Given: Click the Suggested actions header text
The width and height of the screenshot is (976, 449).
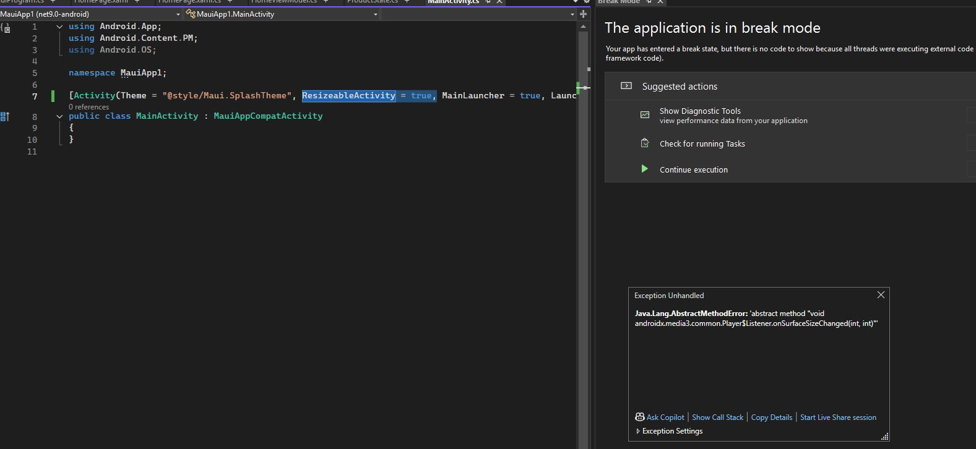Looking at the screenshot, I should click(x=680, y=87).
